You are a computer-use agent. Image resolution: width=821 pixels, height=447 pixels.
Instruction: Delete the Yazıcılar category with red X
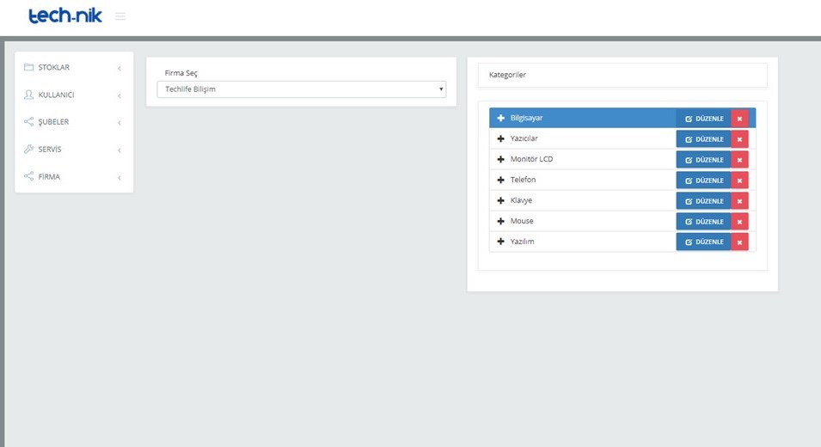(x=739, y=139)
